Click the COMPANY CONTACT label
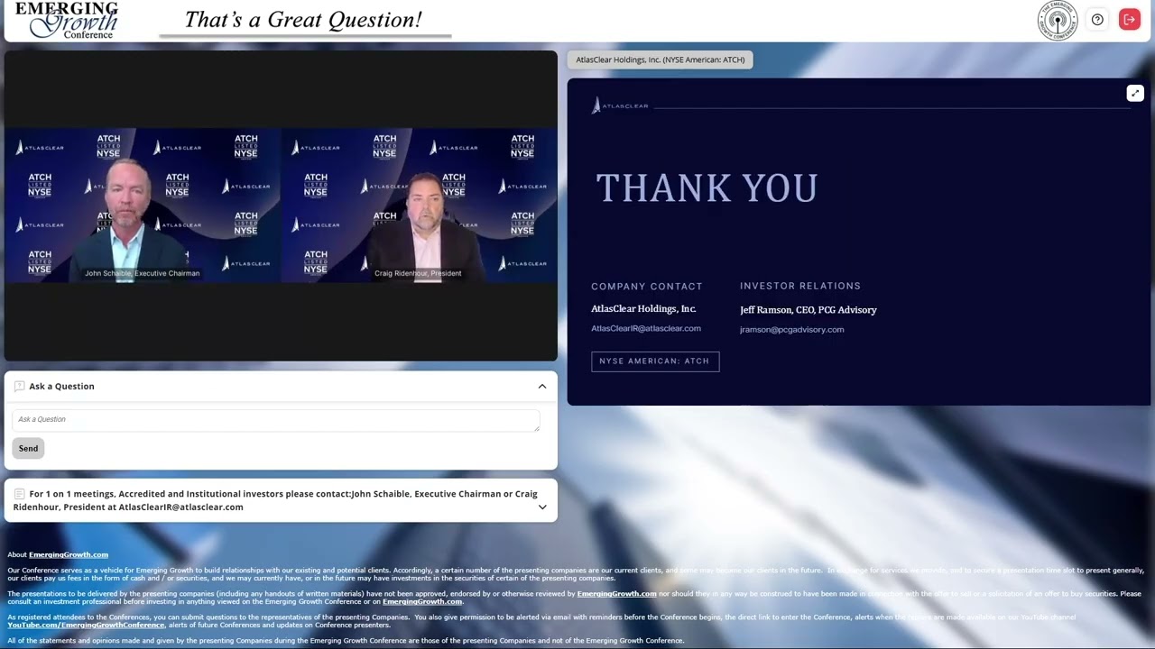Viewport: 1155px width, 649px height. click(647, 287)
